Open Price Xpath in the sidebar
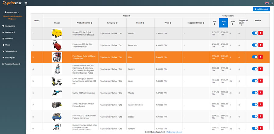Image resolution: width=274 pixels, height=134 pixels. [x=9, y=58]
